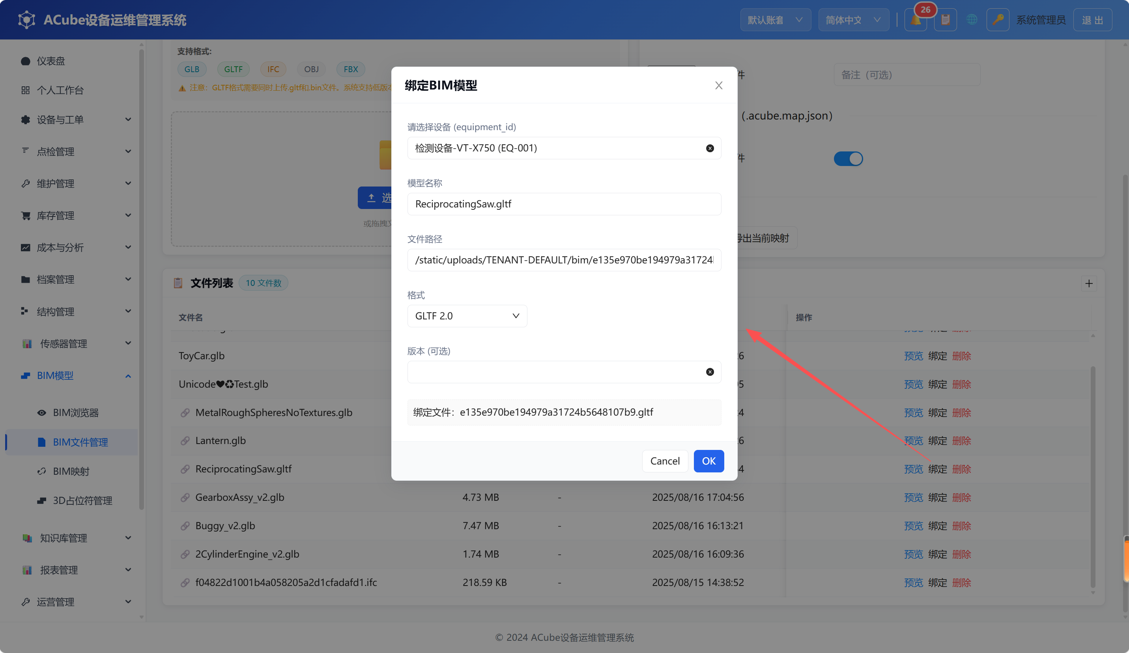The width and height of the screenshot is (1129, 653).
Task: Clear the selected equipment field
Action: (x=710, y=148)
